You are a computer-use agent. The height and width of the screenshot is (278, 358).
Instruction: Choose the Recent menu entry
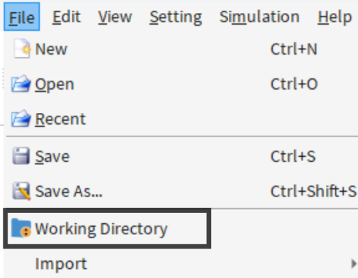[x=60, y=119]
